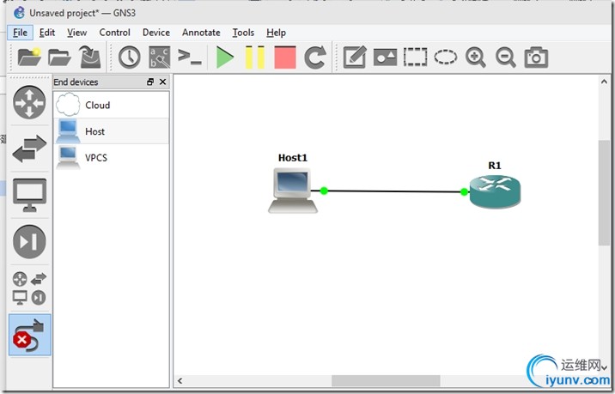Toggle show interface labels icon

(160, 58)
